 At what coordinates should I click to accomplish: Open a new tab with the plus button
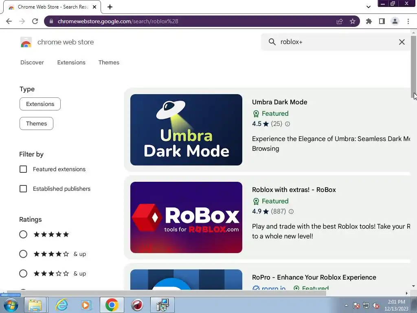point(110,7)
